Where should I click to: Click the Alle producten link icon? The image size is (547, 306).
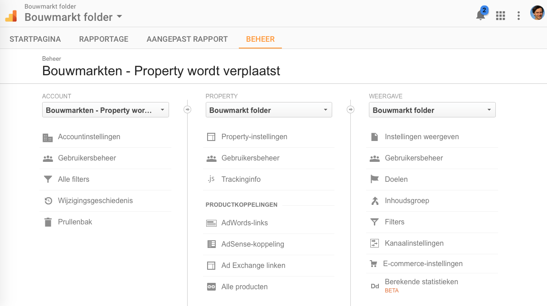[x=211, y=287]
